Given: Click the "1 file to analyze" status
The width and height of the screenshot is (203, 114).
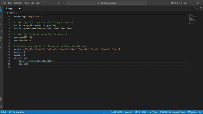Looking at the screenshot, I should (x=16, y=112).
